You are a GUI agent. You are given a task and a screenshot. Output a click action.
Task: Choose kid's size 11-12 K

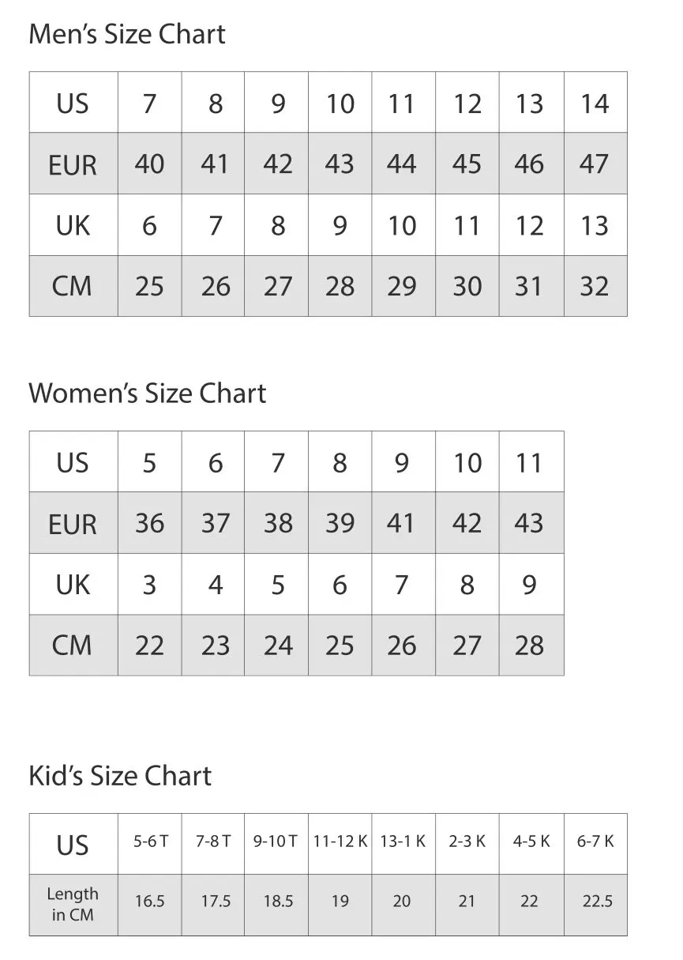[x=340, y=841]
